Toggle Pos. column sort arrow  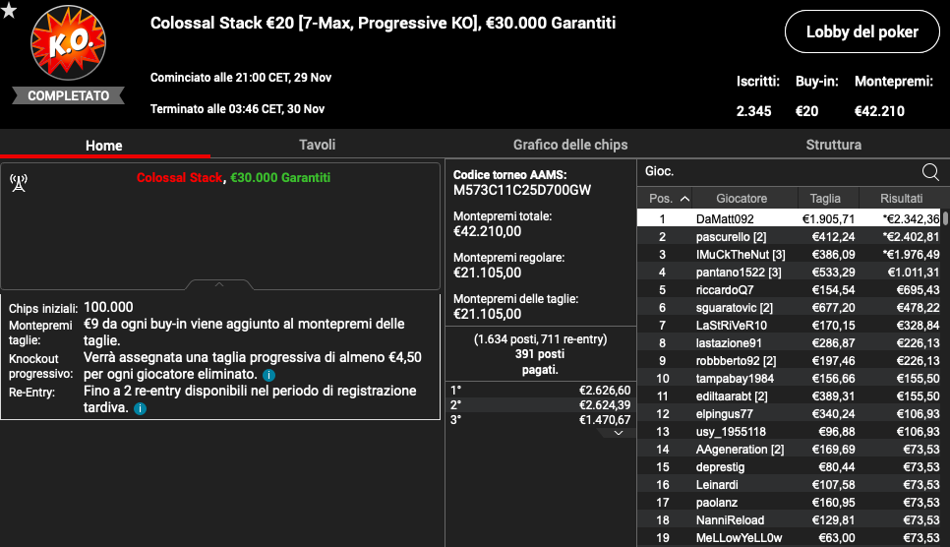tap(684, 199)
